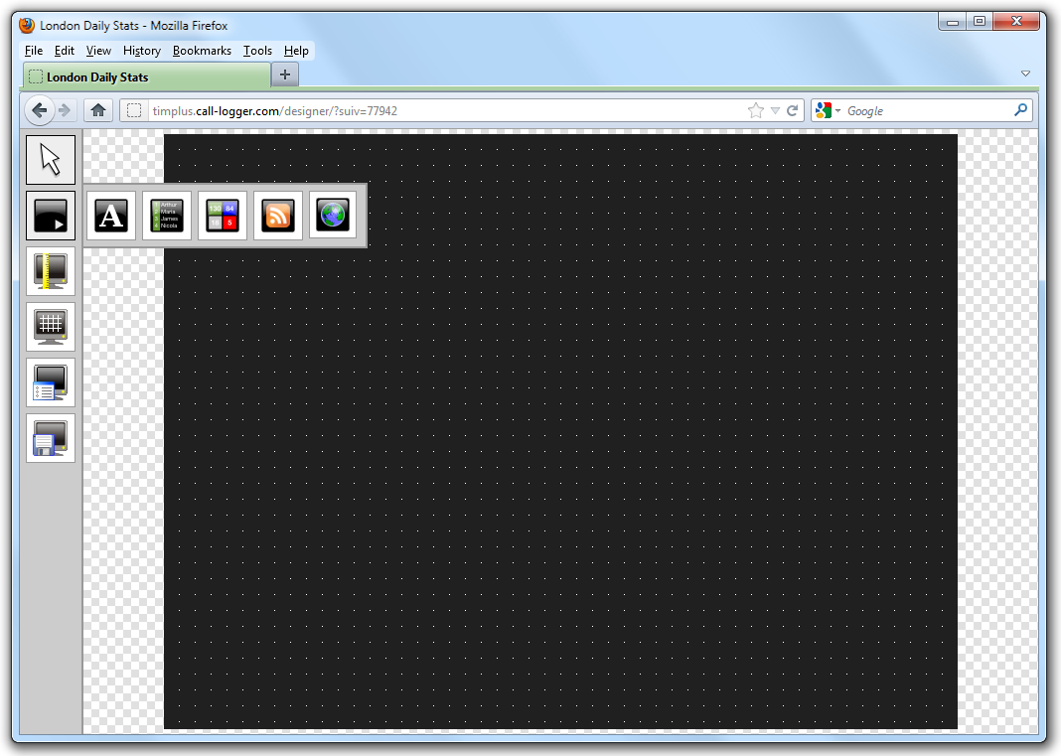Open the screen size settings icon
This screenshot has height=756, width=1061.
click(51, 271)
